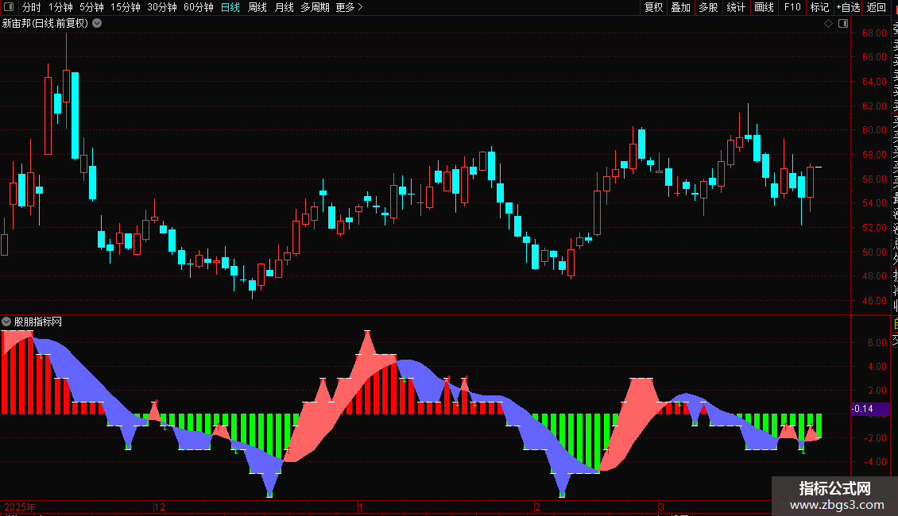The height and width of the screenshot is (516, 898).
Task: Select the 15分钟 period tab
Action: [126, 7]
